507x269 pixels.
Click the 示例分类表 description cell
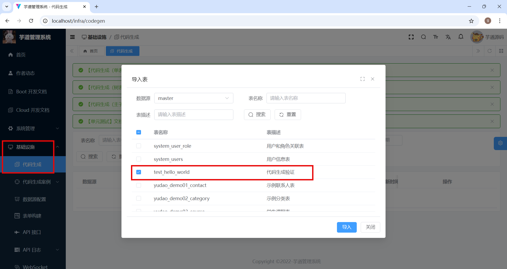coord(278,198)
